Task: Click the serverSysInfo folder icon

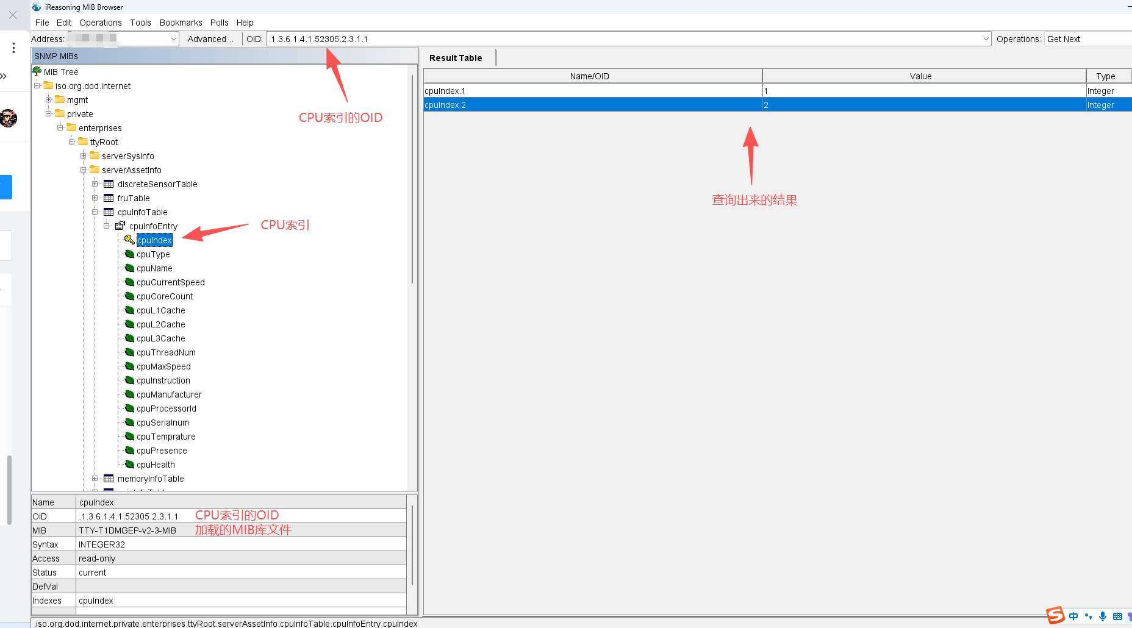Action: pos(95,155)
